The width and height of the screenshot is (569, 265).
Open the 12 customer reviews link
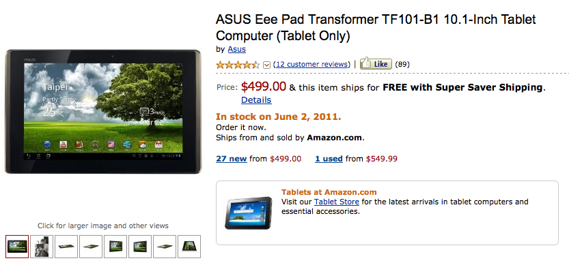(x=311, y=65)
